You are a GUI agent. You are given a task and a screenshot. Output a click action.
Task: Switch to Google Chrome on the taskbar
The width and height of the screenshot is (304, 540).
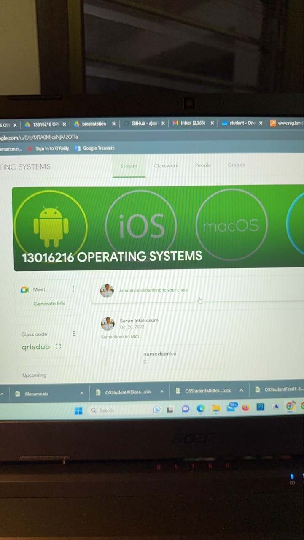coord(291,406)
